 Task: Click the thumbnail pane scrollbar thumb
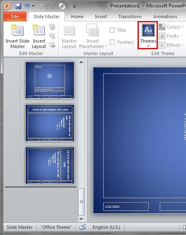tap(81, 202)
